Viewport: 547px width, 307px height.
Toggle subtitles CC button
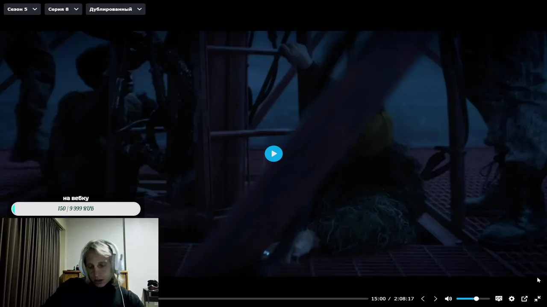pyautogui.click(x=499, y=299)
